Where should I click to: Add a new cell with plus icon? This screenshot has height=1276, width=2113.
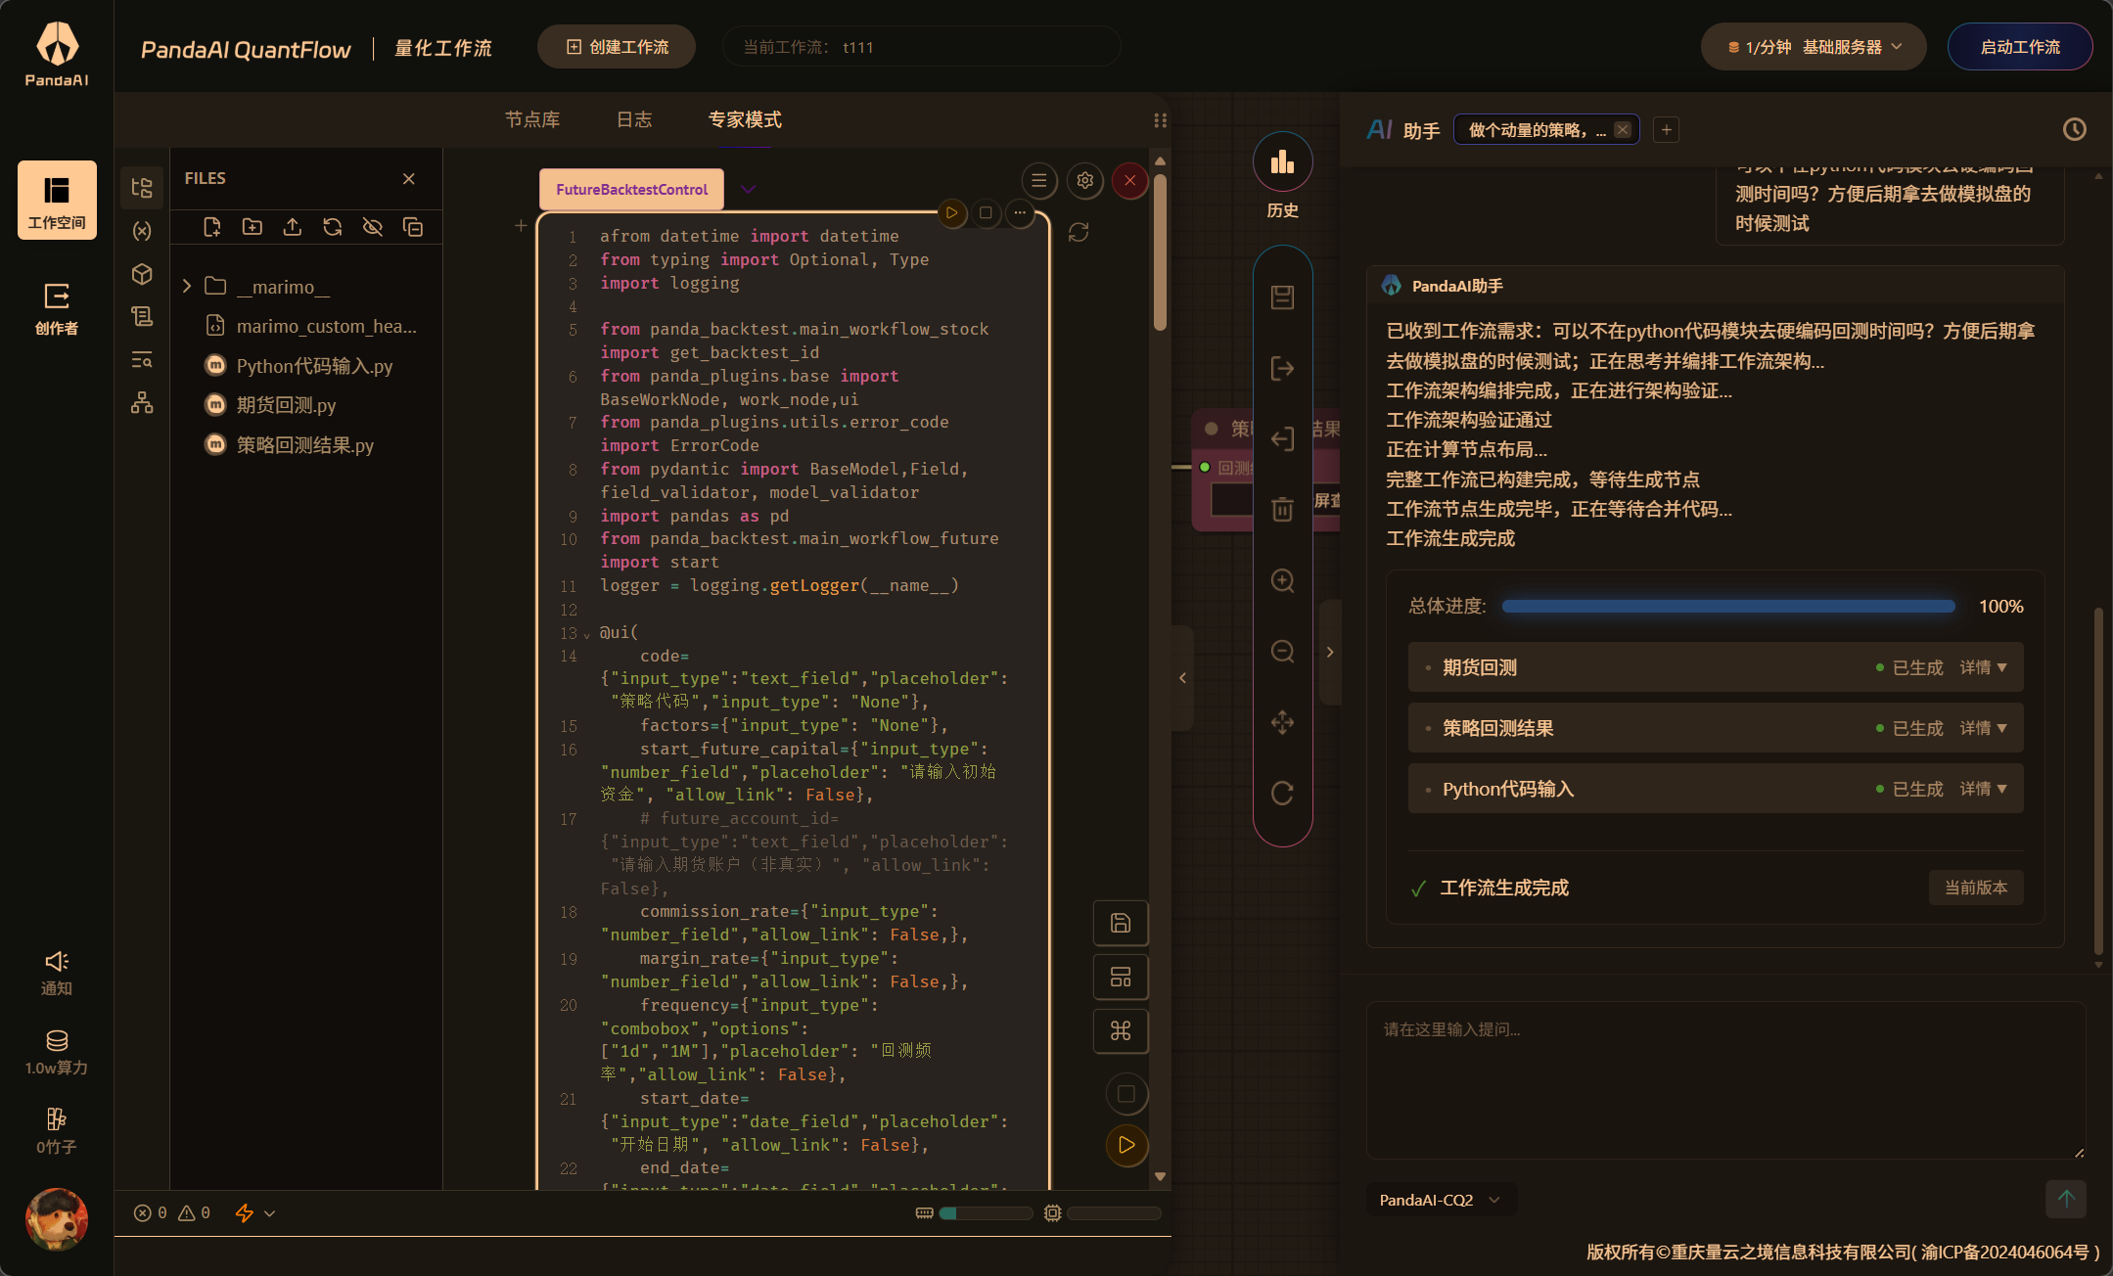coord(521,226)
